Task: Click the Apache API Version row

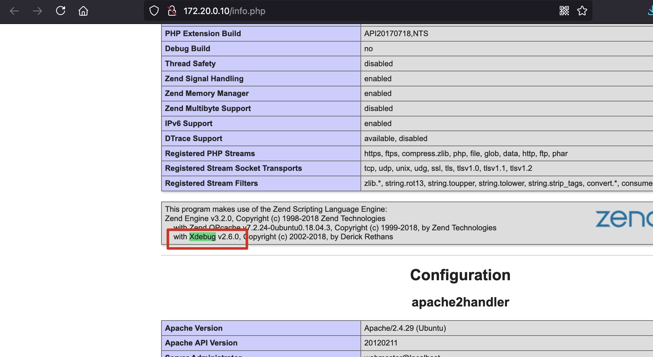Action: pyautogui.click(x=201, y=343)
